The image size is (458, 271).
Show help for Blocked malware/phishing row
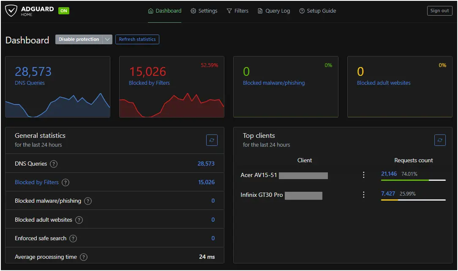coord(87,201)
